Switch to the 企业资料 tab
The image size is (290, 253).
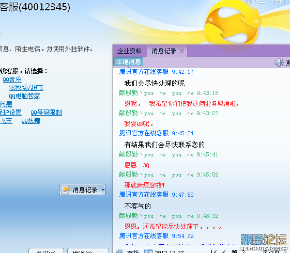pos(130,51)
